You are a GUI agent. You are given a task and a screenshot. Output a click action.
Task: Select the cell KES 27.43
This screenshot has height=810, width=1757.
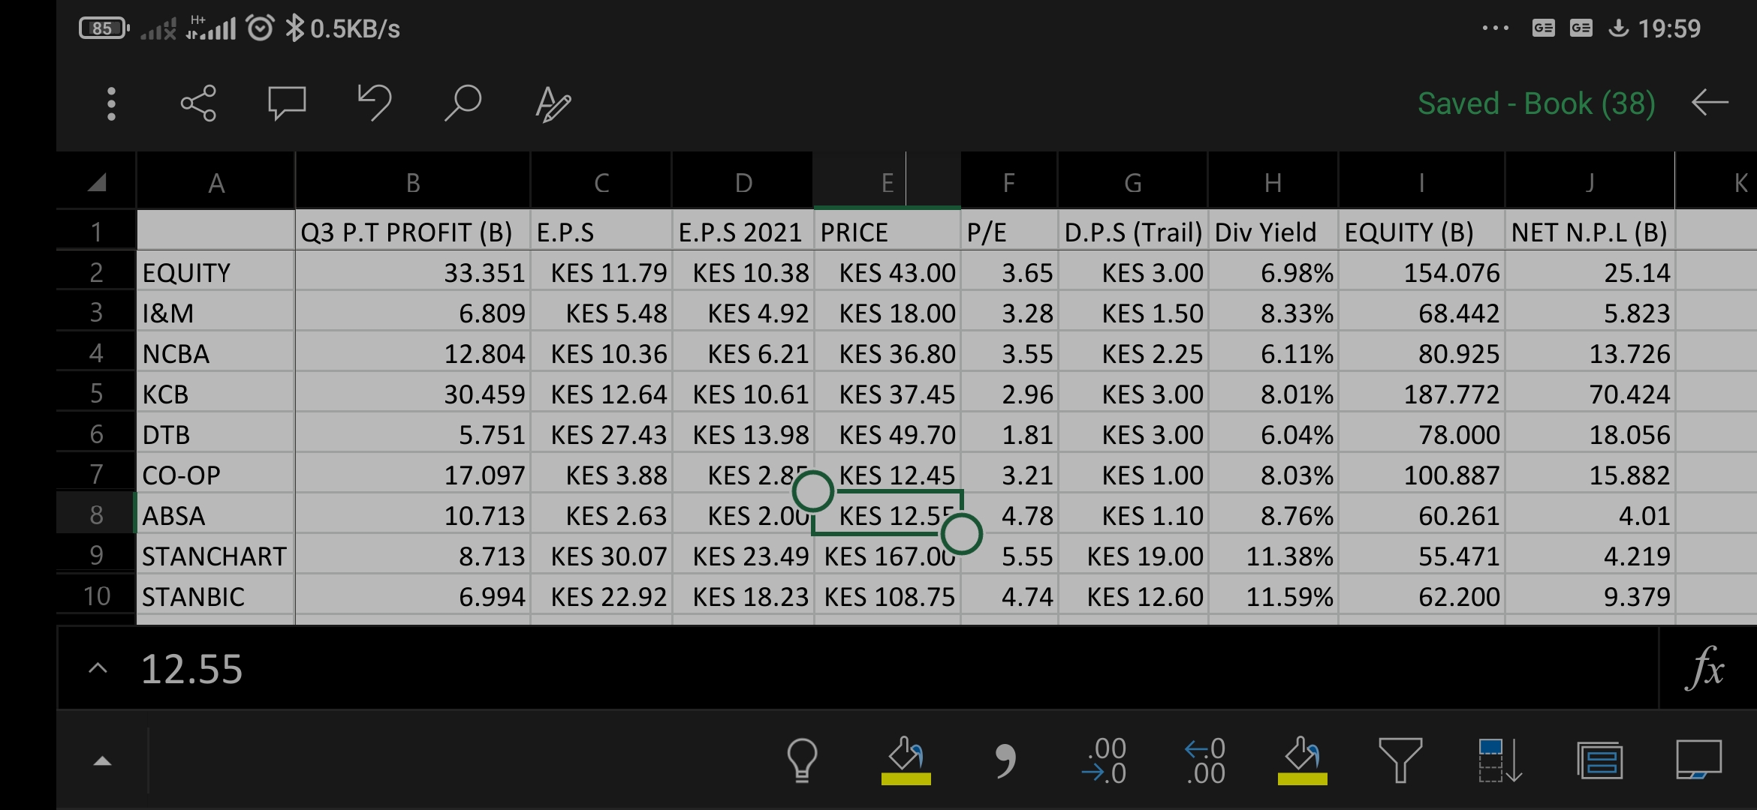pyautogui.click(x=601, y=434)
